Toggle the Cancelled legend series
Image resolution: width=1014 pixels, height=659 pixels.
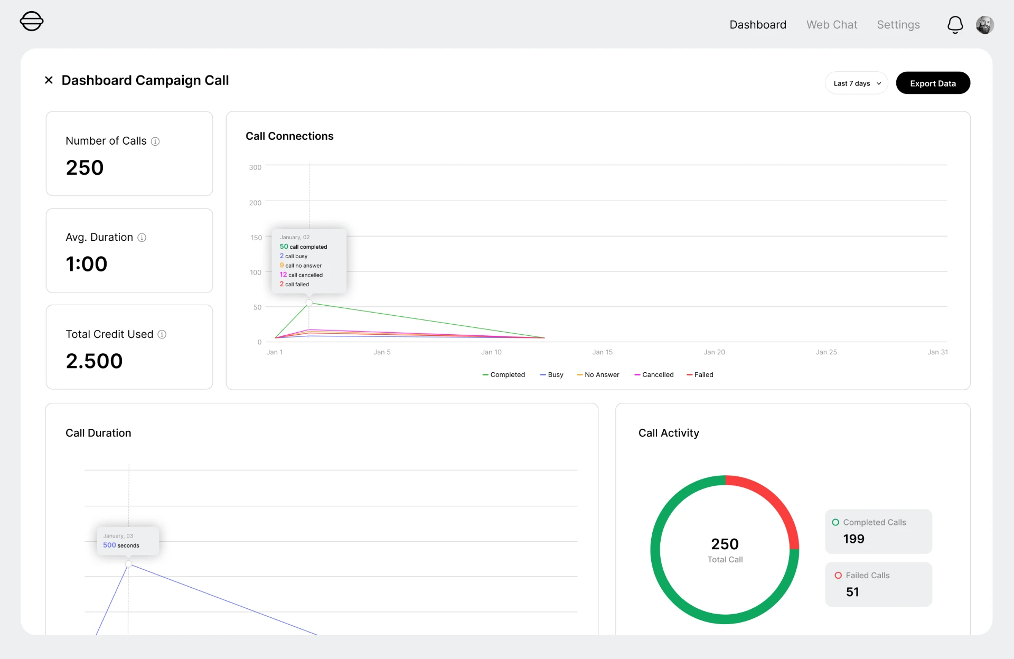(654, 375)
